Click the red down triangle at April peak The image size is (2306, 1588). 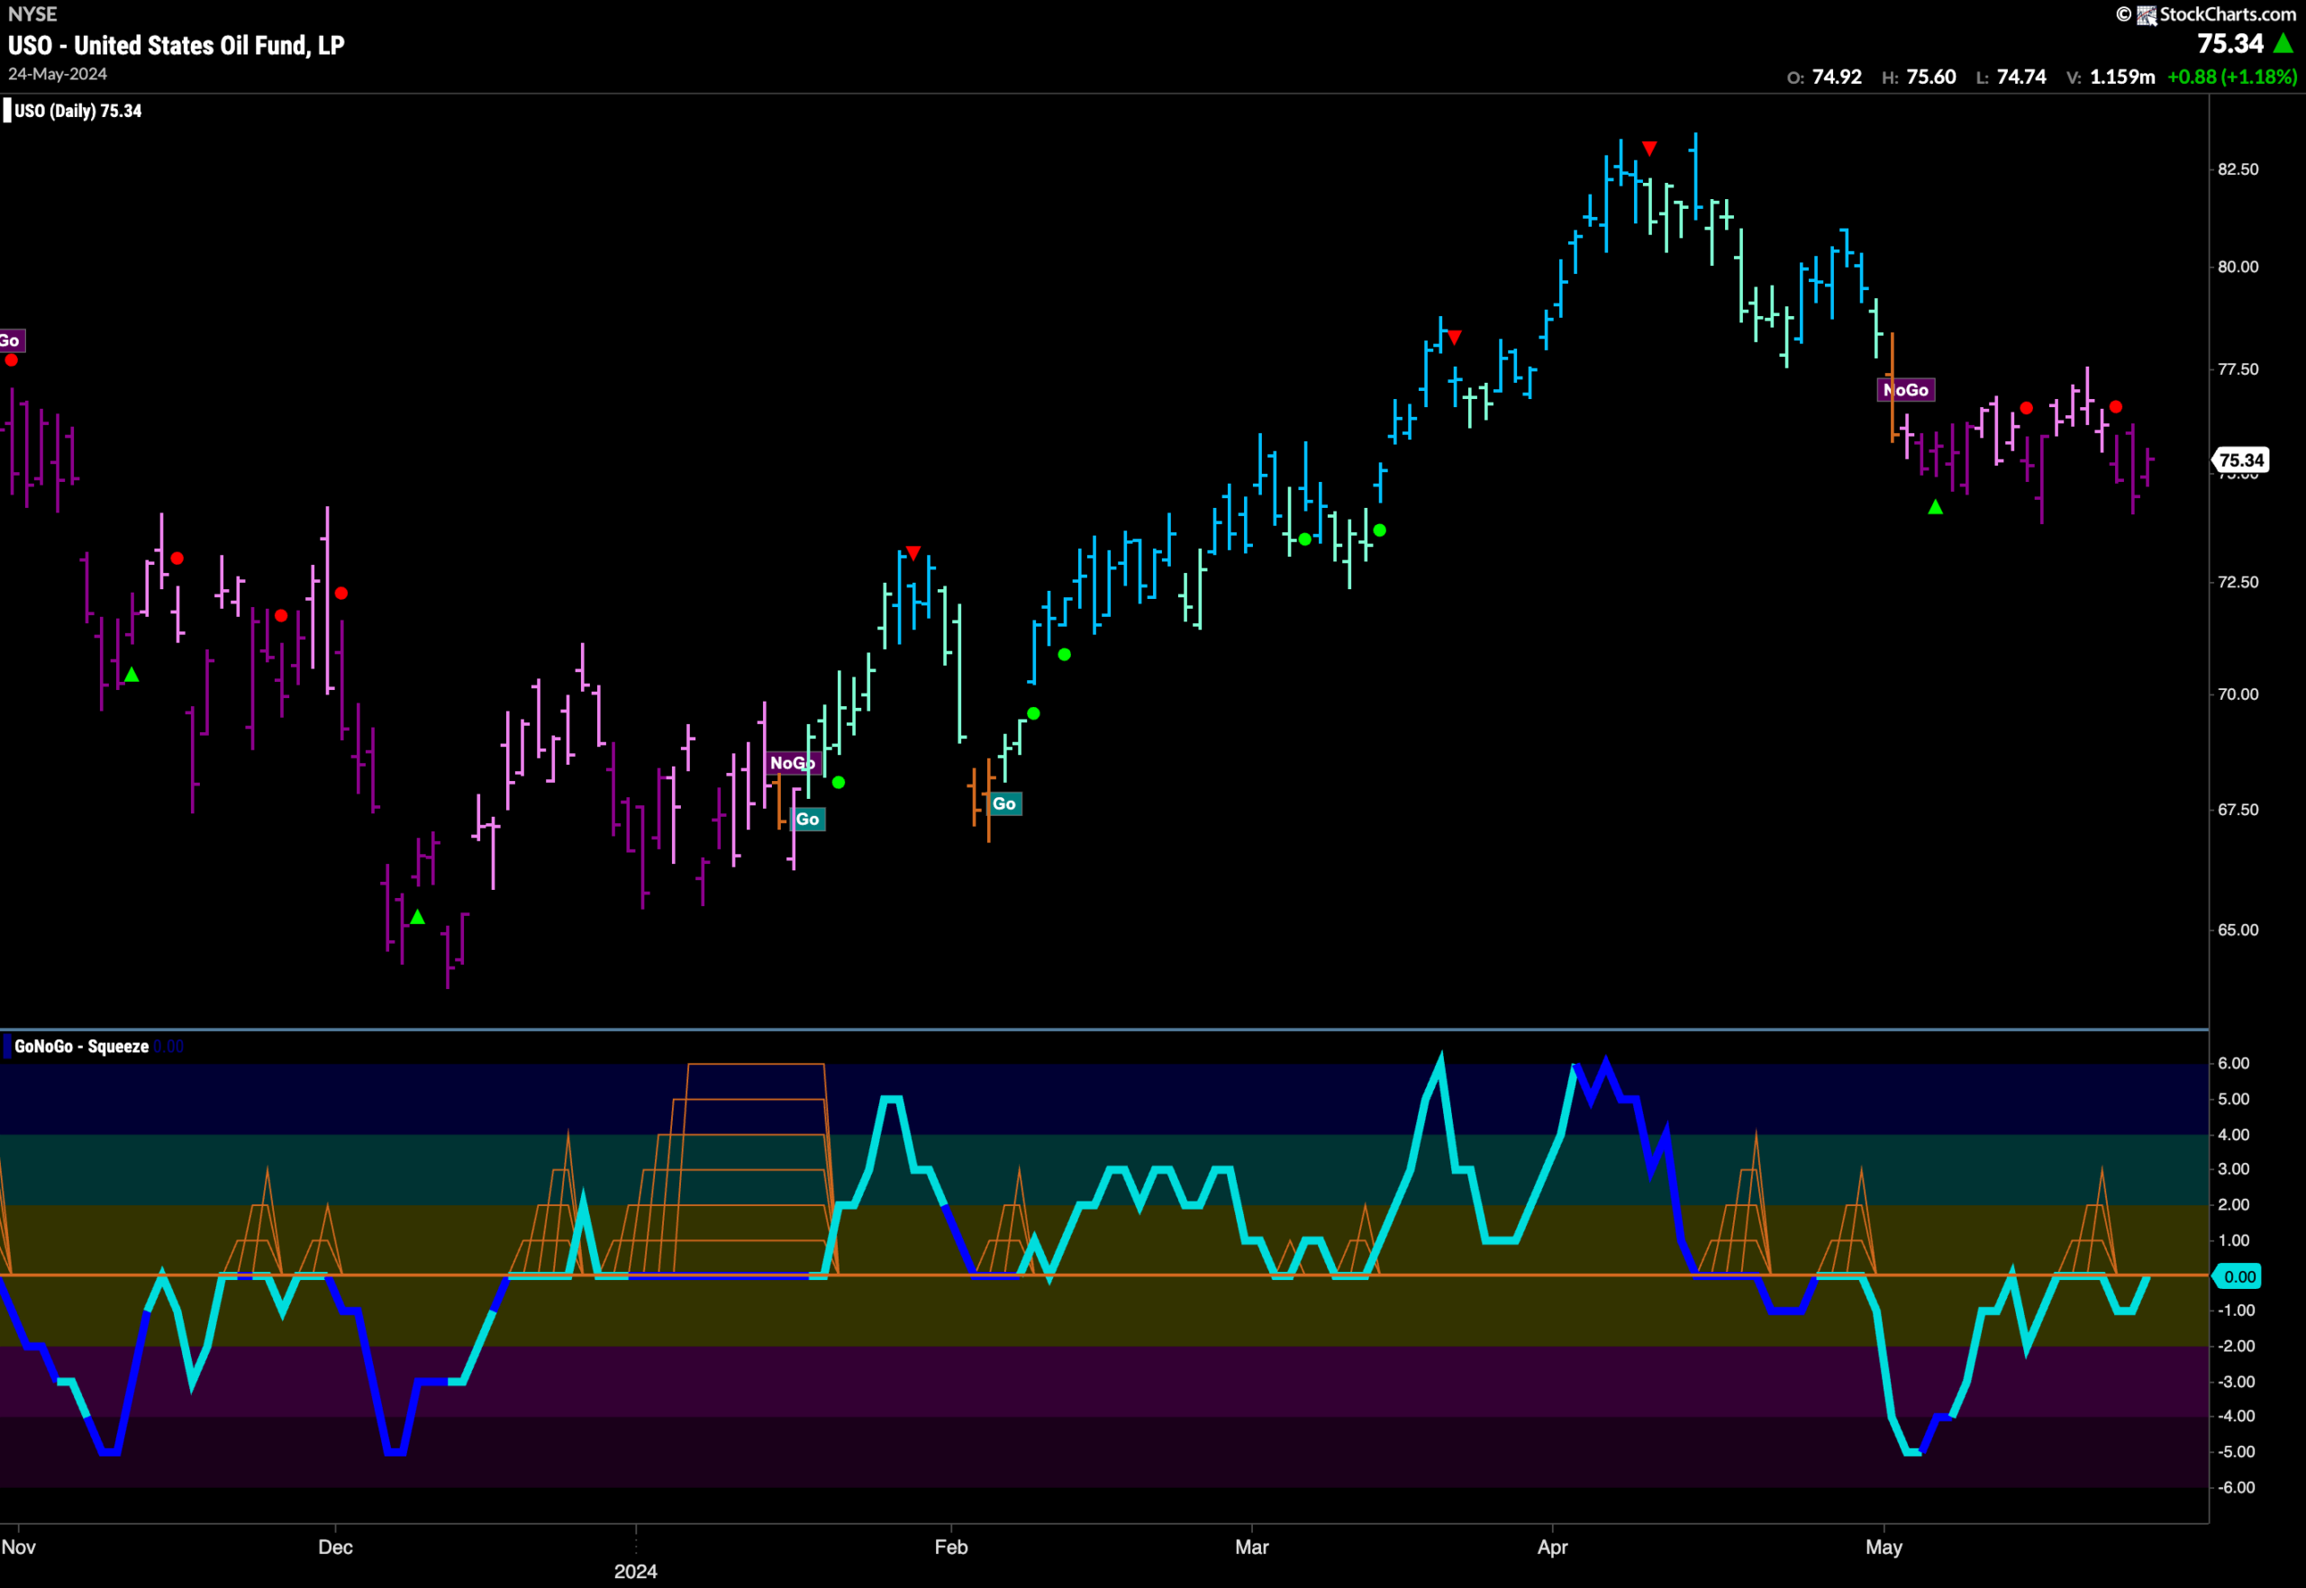[x=1649, y=149]
